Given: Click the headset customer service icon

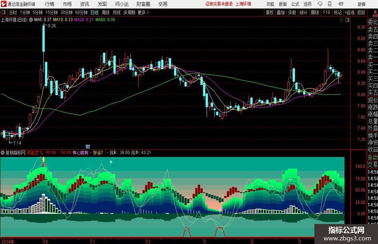Looking at the screenshot, I should (x=320, y=4).
